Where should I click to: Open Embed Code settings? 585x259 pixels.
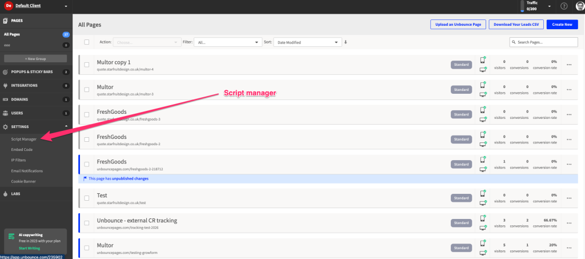22,150
